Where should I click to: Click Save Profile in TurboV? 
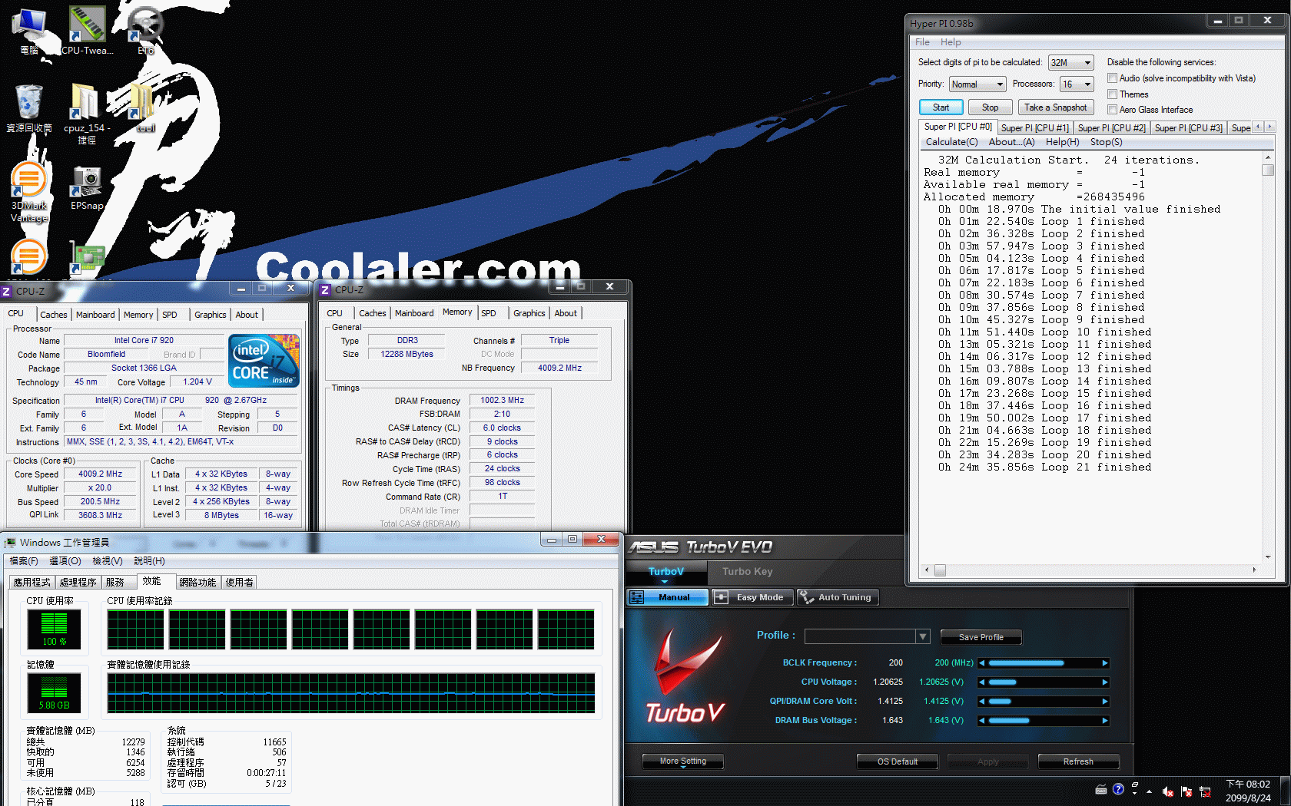981,637
